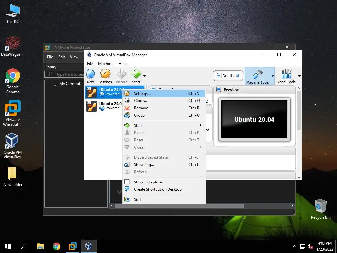Show hidden system tray icons chevron
Viewport: 337px width, 253px height.
[x=295, y=246]
